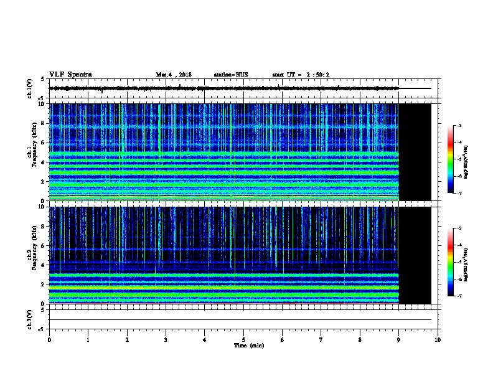Click time axis tick label "10"
Screen dimensions: 493x381
(x=438, y=339)
